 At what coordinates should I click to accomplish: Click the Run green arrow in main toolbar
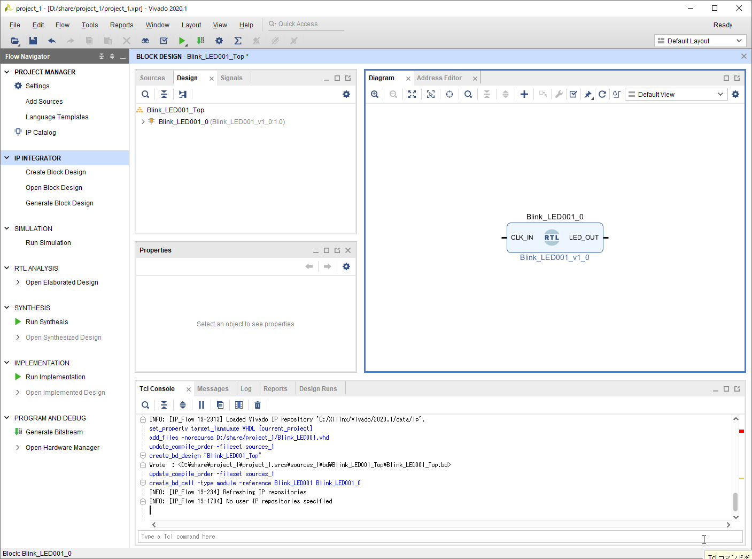tap(182, 41)
